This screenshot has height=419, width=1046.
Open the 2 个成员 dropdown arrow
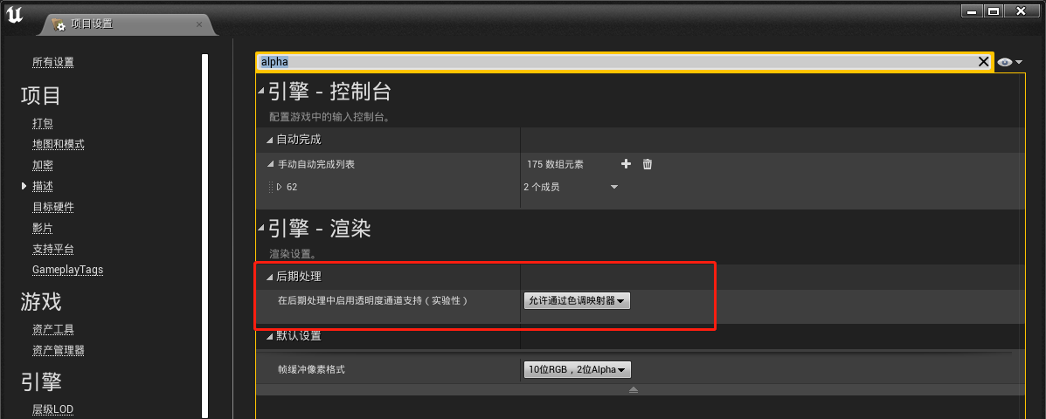click(614, 187)
